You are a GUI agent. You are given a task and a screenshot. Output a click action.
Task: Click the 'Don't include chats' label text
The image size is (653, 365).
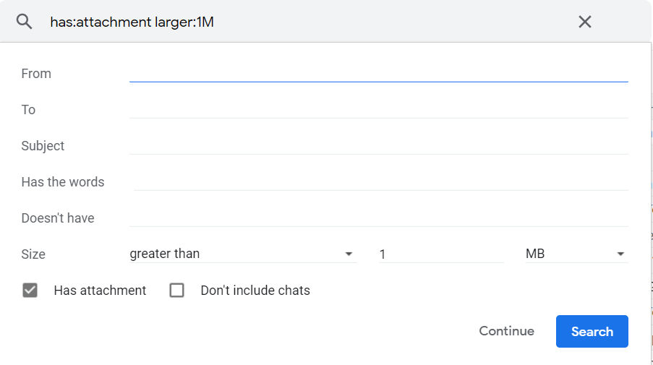click(255, 291)
